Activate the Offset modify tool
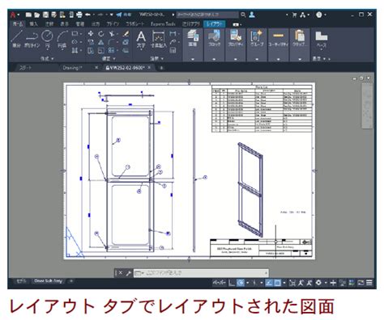Viewport: 384px width, 320px height. coord(126,50)
